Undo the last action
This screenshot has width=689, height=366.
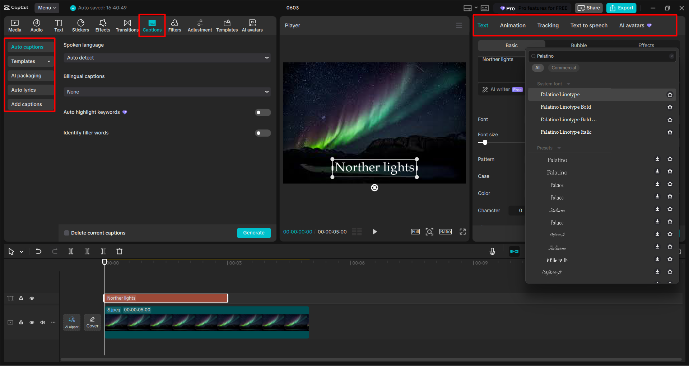38,251
